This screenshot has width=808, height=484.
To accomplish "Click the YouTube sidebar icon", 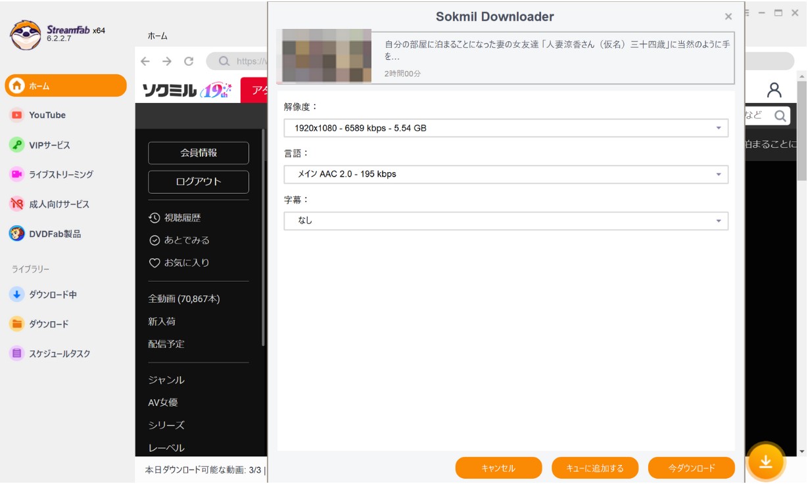I will coord(17,115).
